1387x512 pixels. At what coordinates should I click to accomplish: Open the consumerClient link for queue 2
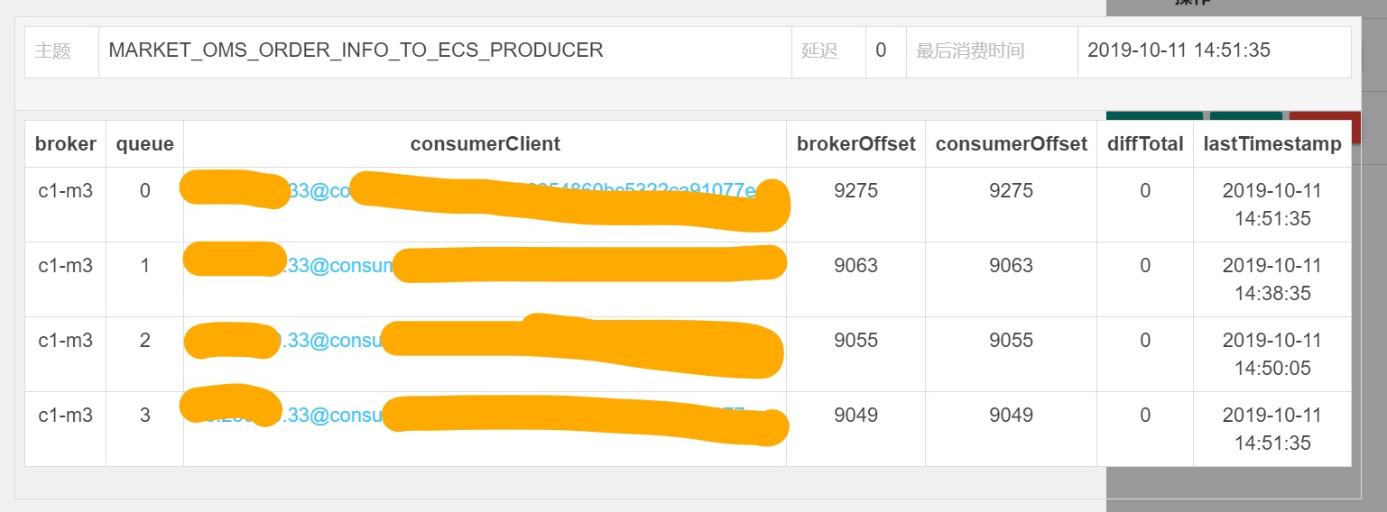(x=485, y=340)
